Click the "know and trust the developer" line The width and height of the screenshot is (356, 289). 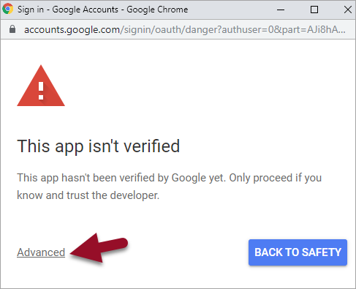[88, 195]
